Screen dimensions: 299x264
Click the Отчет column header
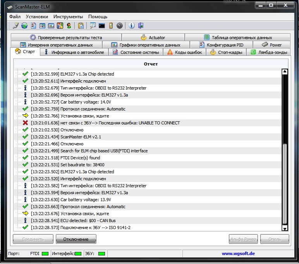(151, 64)
